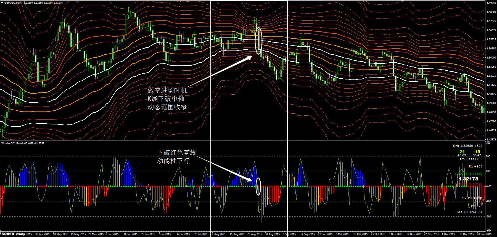Click price axis label 1.53050
The image size is (497, 237).
point(491,67)
